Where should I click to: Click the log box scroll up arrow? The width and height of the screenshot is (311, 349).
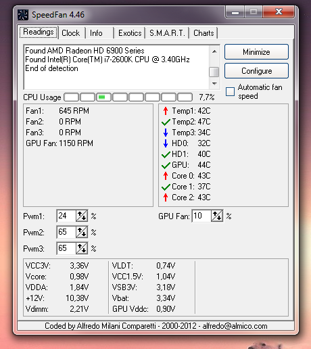tap(214, 51)
